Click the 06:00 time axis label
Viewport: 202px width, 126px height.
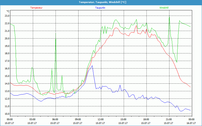56,119
